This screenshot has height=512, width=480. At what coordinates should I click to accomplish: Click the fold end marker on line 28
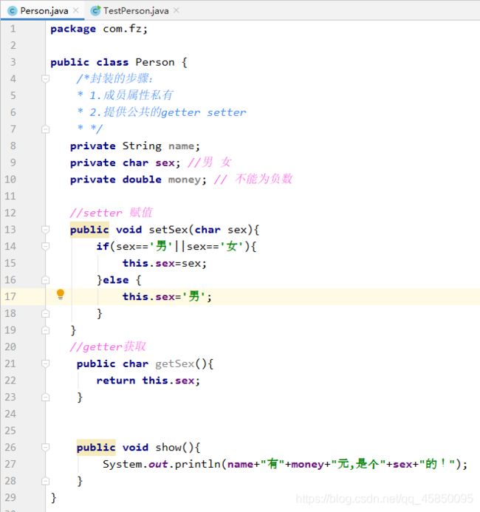point(45,481)
